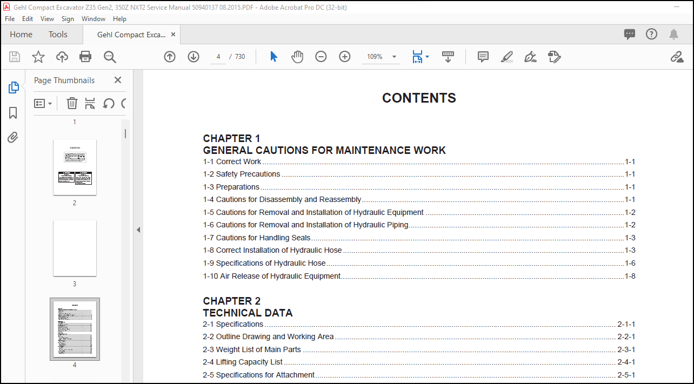
Task: Add the document to starred files
Action: tap(38, 57)
